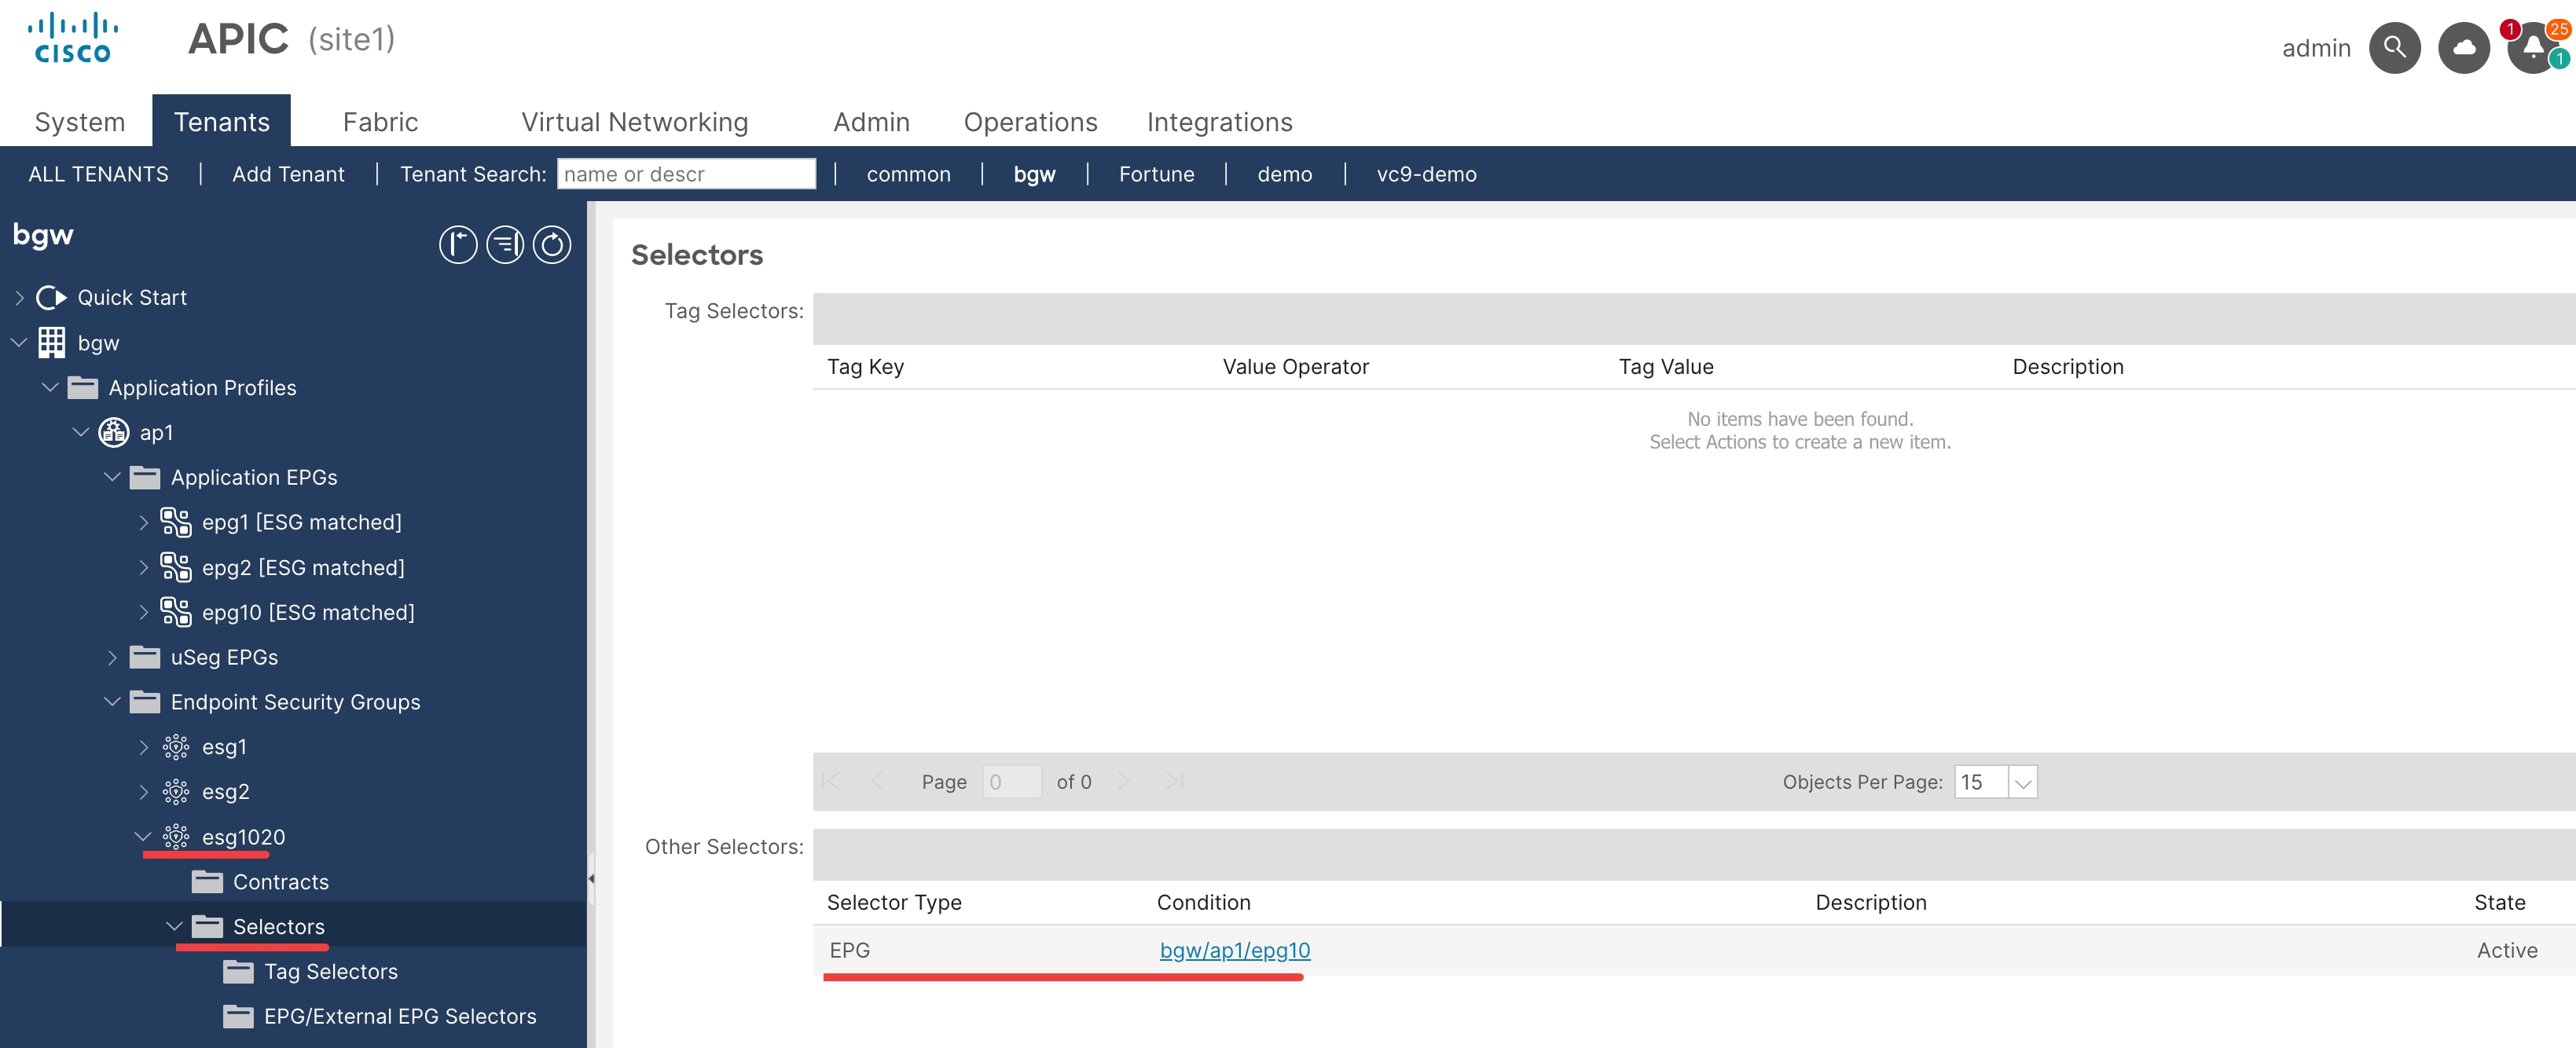This screenshot has height=1048, width=2576.
Task: Collapse the Application Profiles node
Action: point(50,387)
